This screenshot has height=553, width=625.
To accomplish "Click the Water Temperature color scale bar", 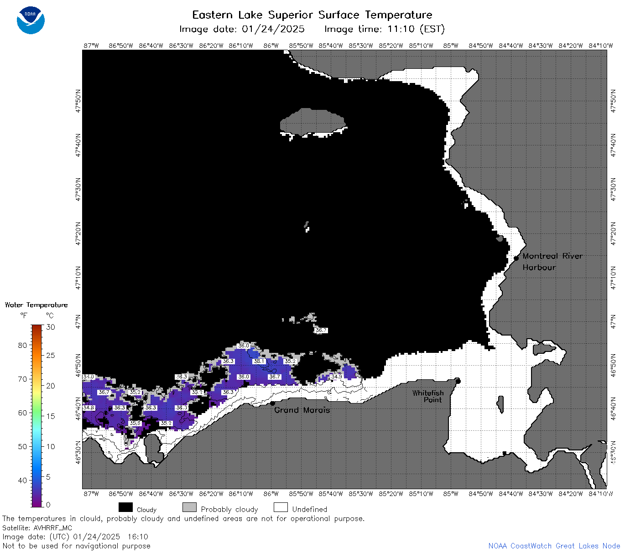I will pyautogui.click(x=37, y=415).
